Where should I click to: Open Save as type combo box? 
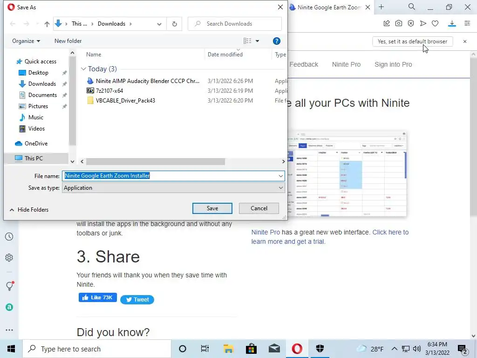click(x=173, y=188)
